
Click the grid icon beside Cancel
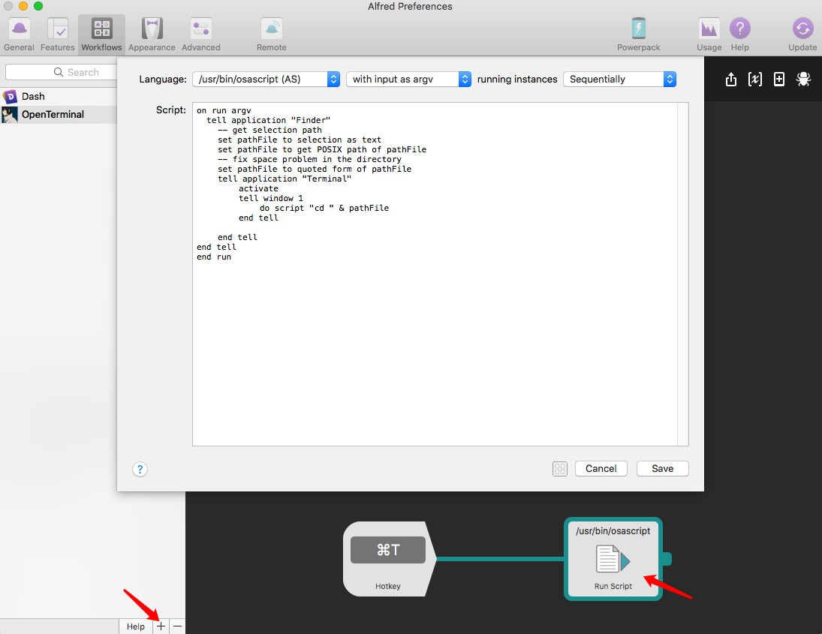[x=560, y=468]
